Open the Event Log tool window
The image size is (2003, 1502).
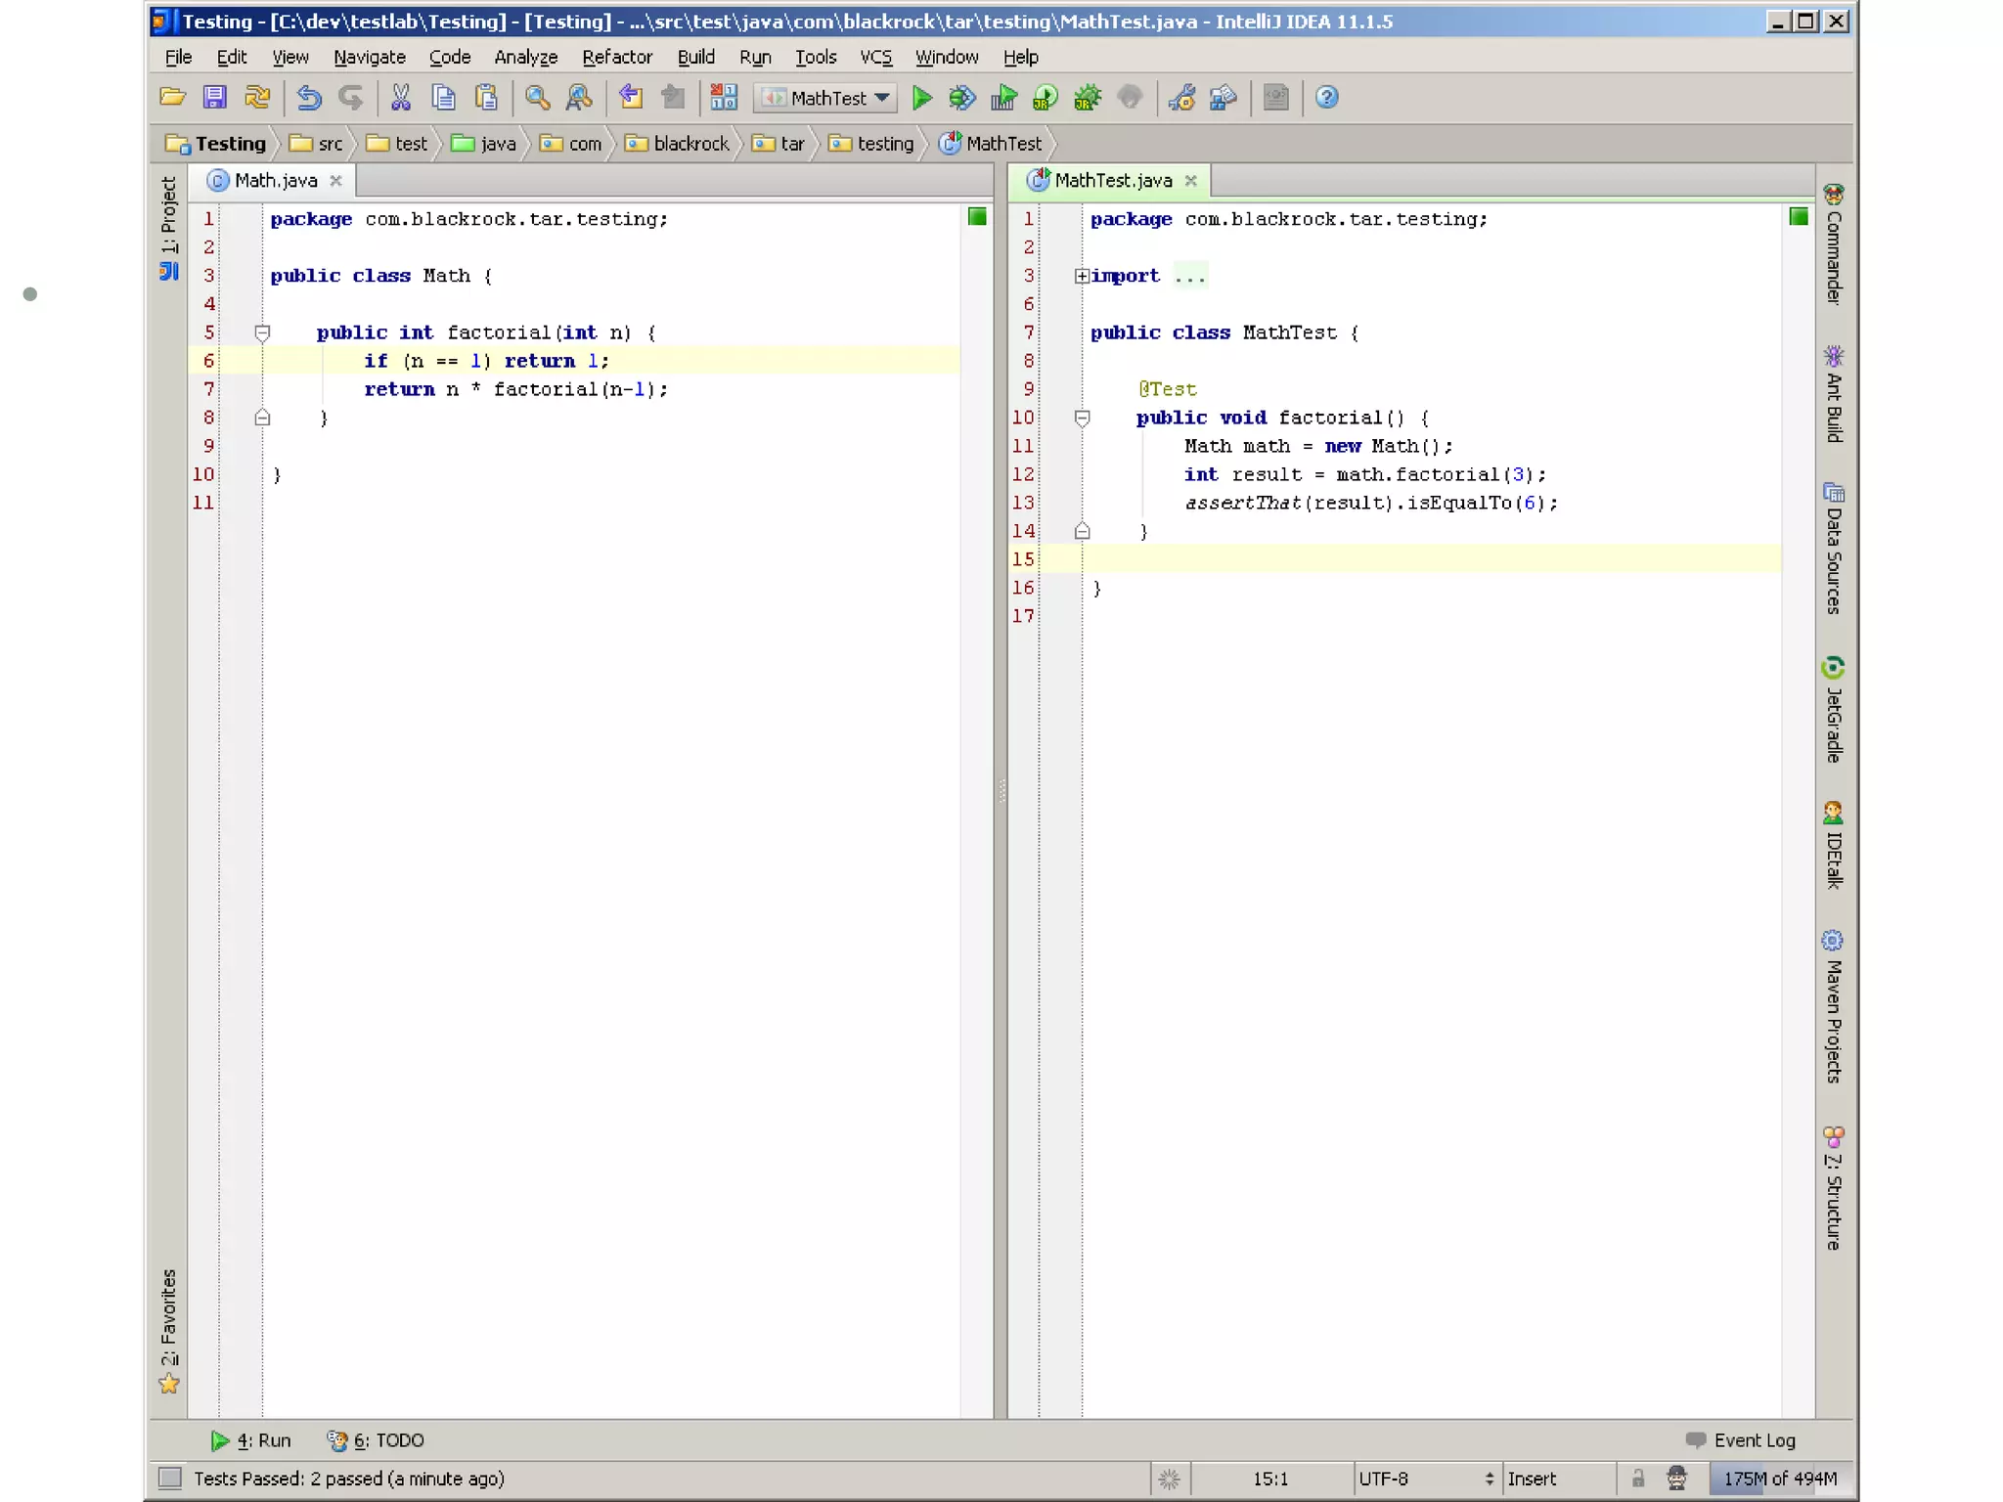coord(1742,1440)
